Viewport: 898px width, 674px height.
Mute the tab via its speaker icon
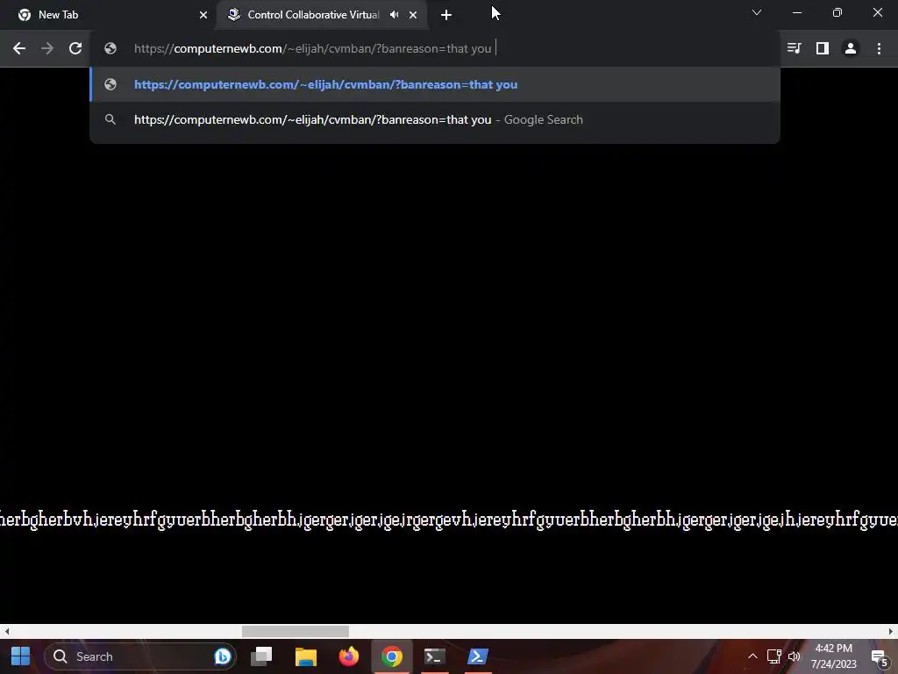pos(394,15)
